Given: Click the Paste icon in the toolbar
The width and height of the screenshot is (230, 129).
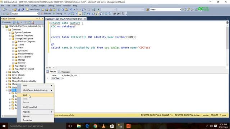Looking at the screenshot, I should tap(66, 10).
